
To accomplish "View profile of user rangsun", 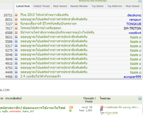I will [135, 20].
